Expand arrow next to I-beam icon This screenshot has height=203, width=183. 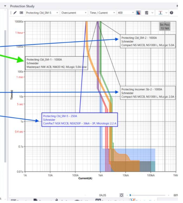166,13
